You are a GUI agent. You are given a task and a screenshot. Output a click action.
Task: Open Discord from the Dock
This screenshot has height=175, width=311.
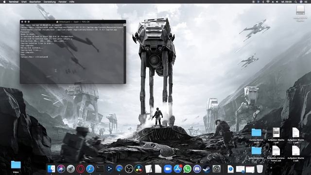pyautogui.click(x=197, y=169)
